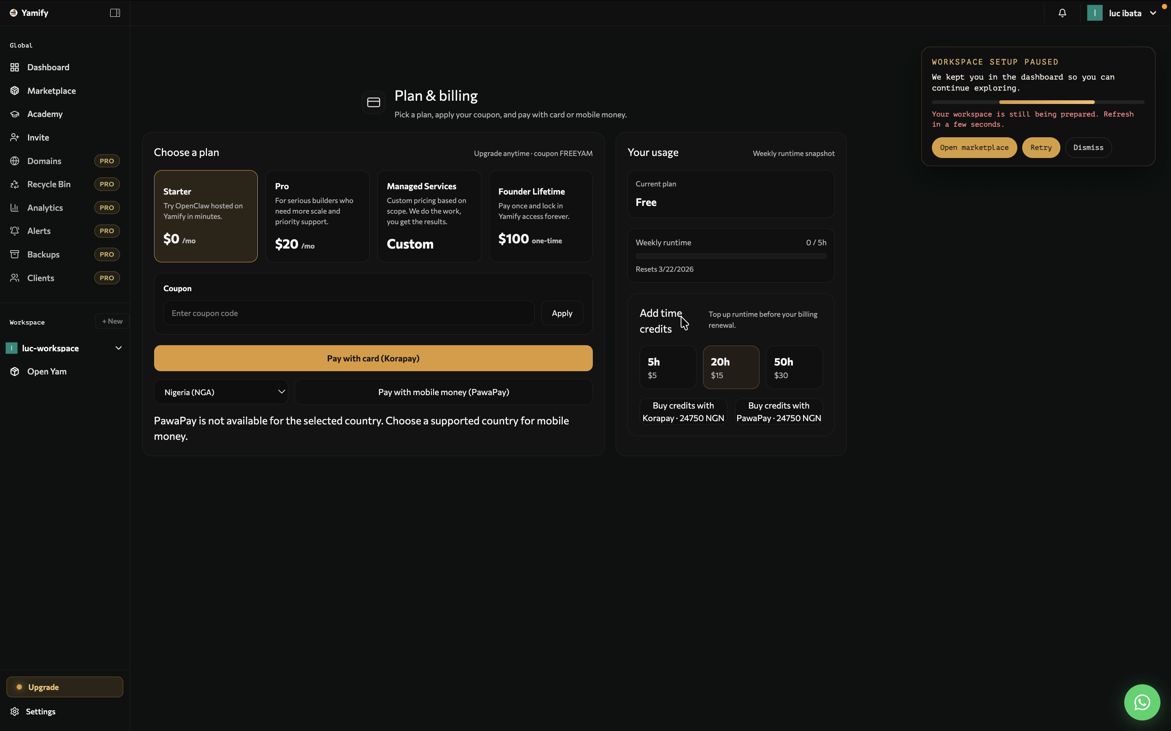Expand the luc ibata account menu
The width and height of the screenshot is (1171, 731).
point(1125,13)
